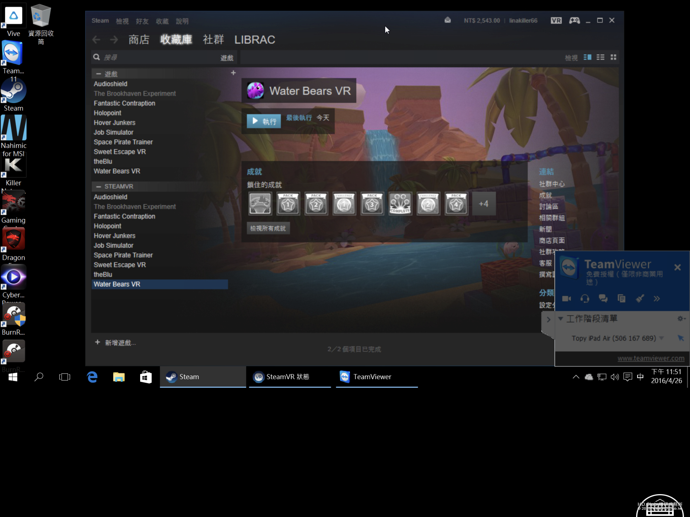This screenshot has height=517, width=690.
Task: Open Big Picture mode controller icon
Action: pos(574,21)
